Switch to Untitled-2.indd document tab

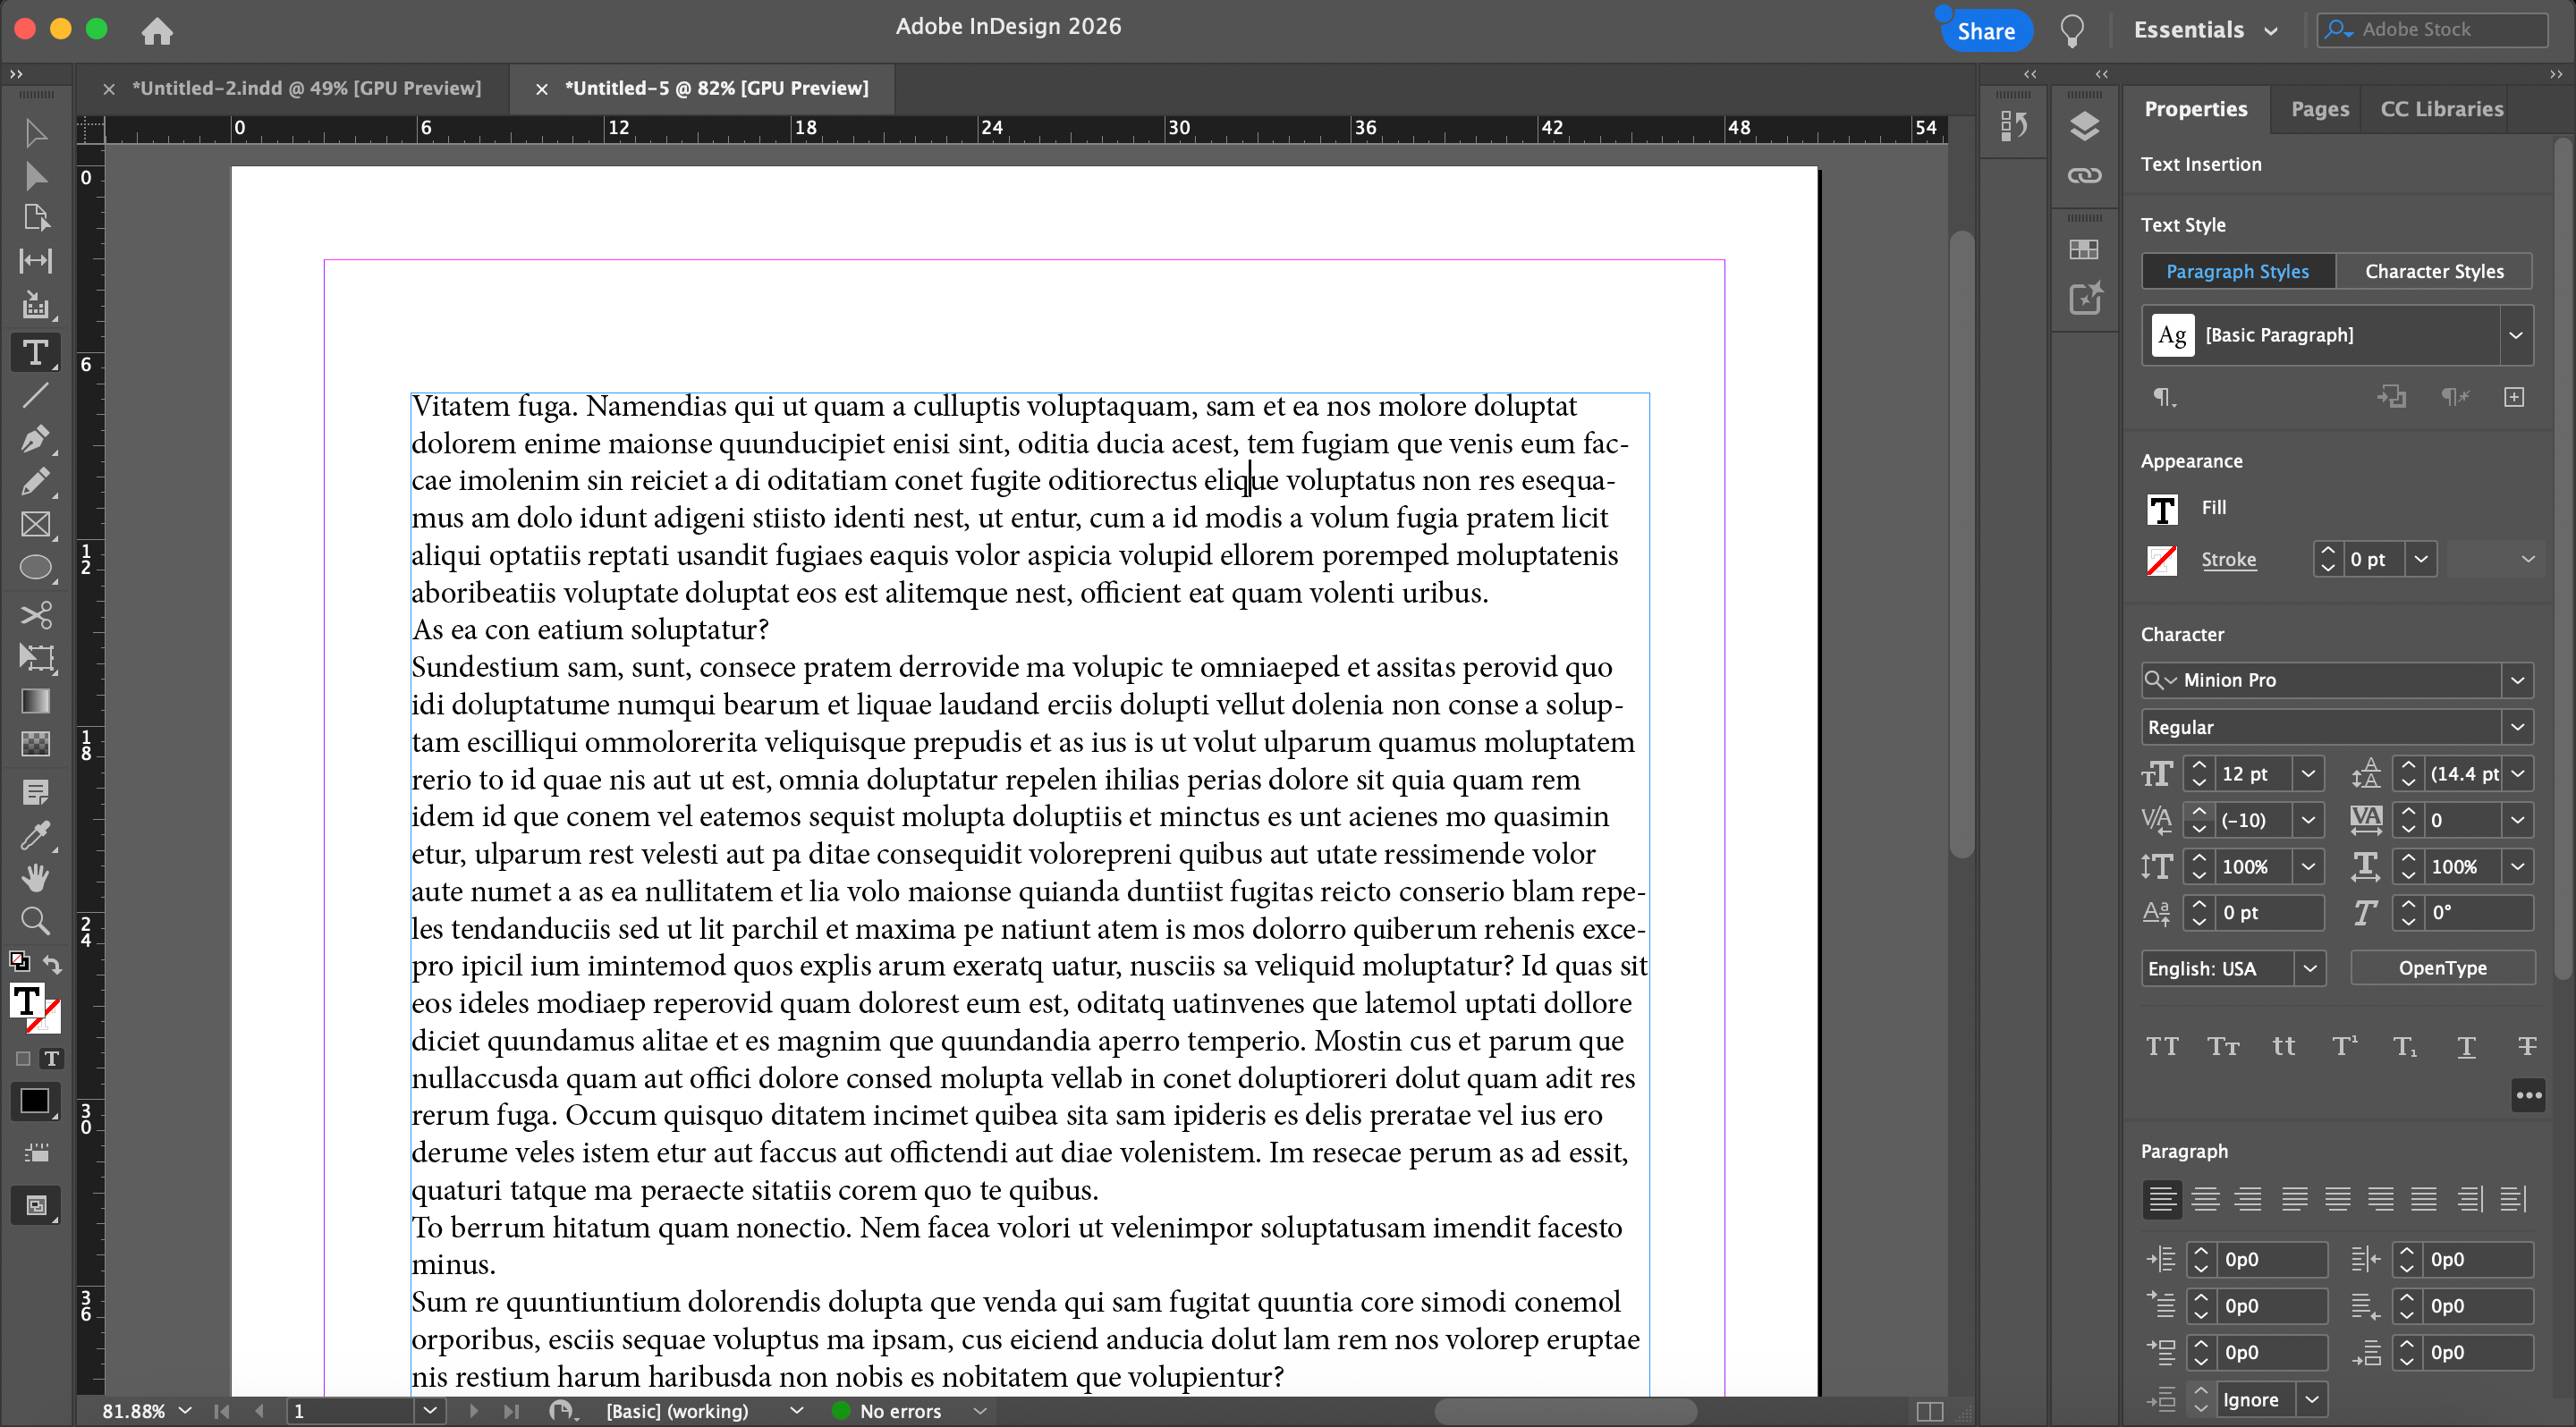306,88
